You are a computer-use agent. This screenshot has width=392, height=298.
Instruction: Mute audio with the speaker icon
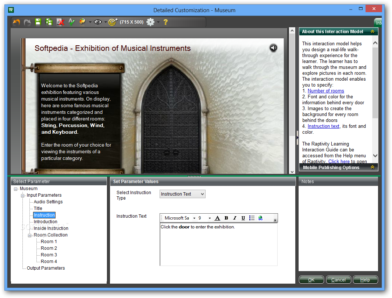[273, 48]
